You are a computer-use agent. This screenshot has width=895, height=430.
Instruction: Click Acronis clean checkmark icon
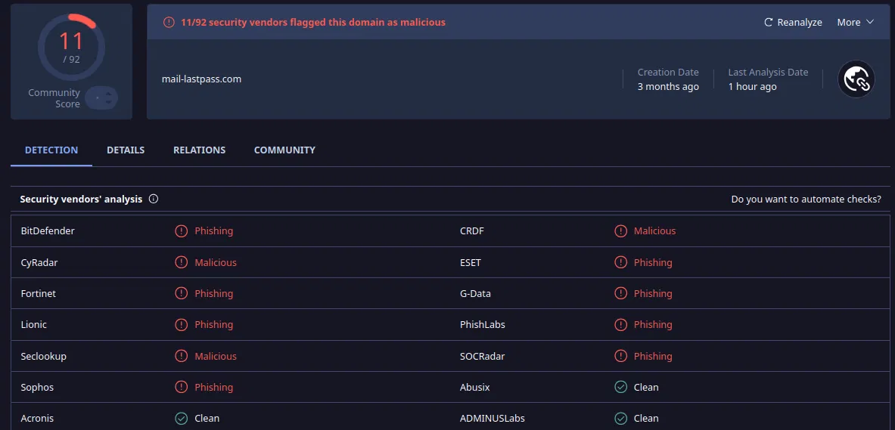(x=181, y=418)
